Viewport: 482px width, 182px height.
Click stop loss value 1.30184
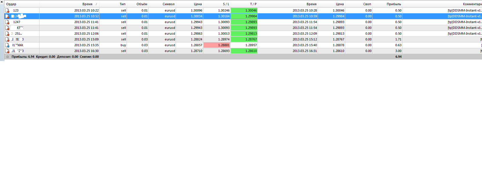pos(224,16)
